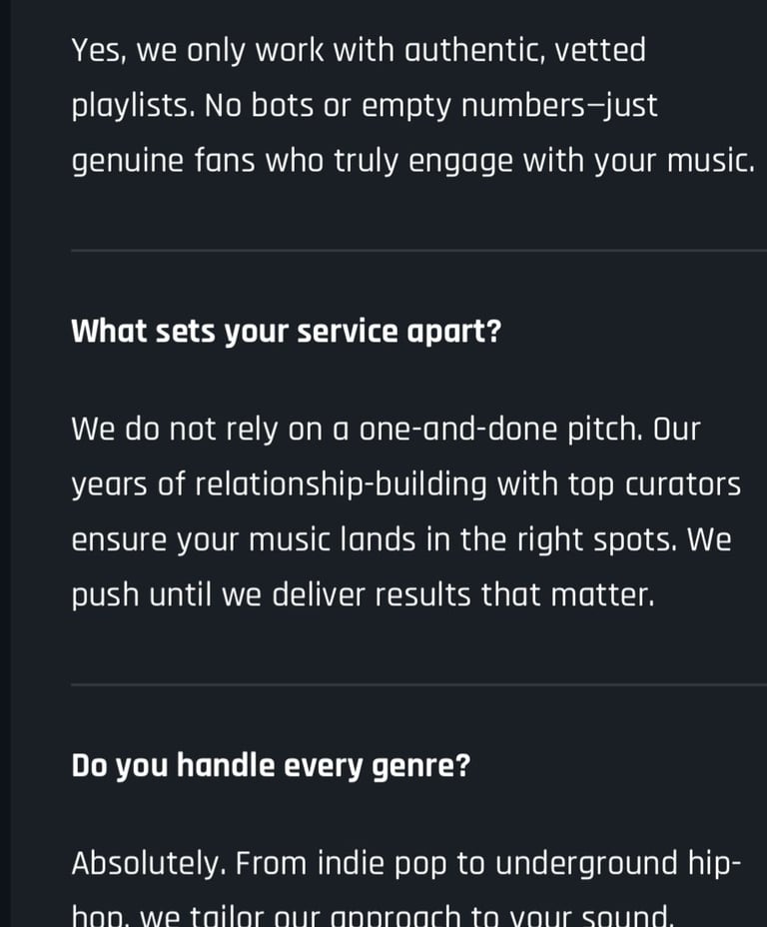Click the text "years of relationship-building"

pyautogui.click(x=280, y=485)
